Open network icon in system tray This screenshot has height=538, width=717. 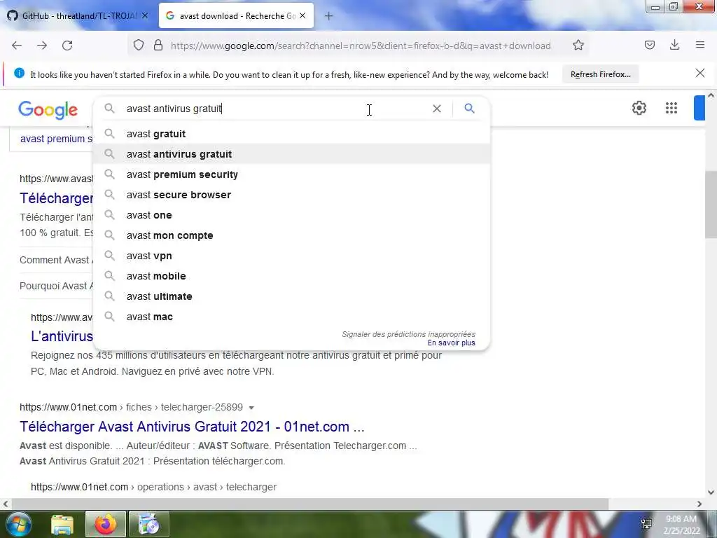tap(646, 524)
